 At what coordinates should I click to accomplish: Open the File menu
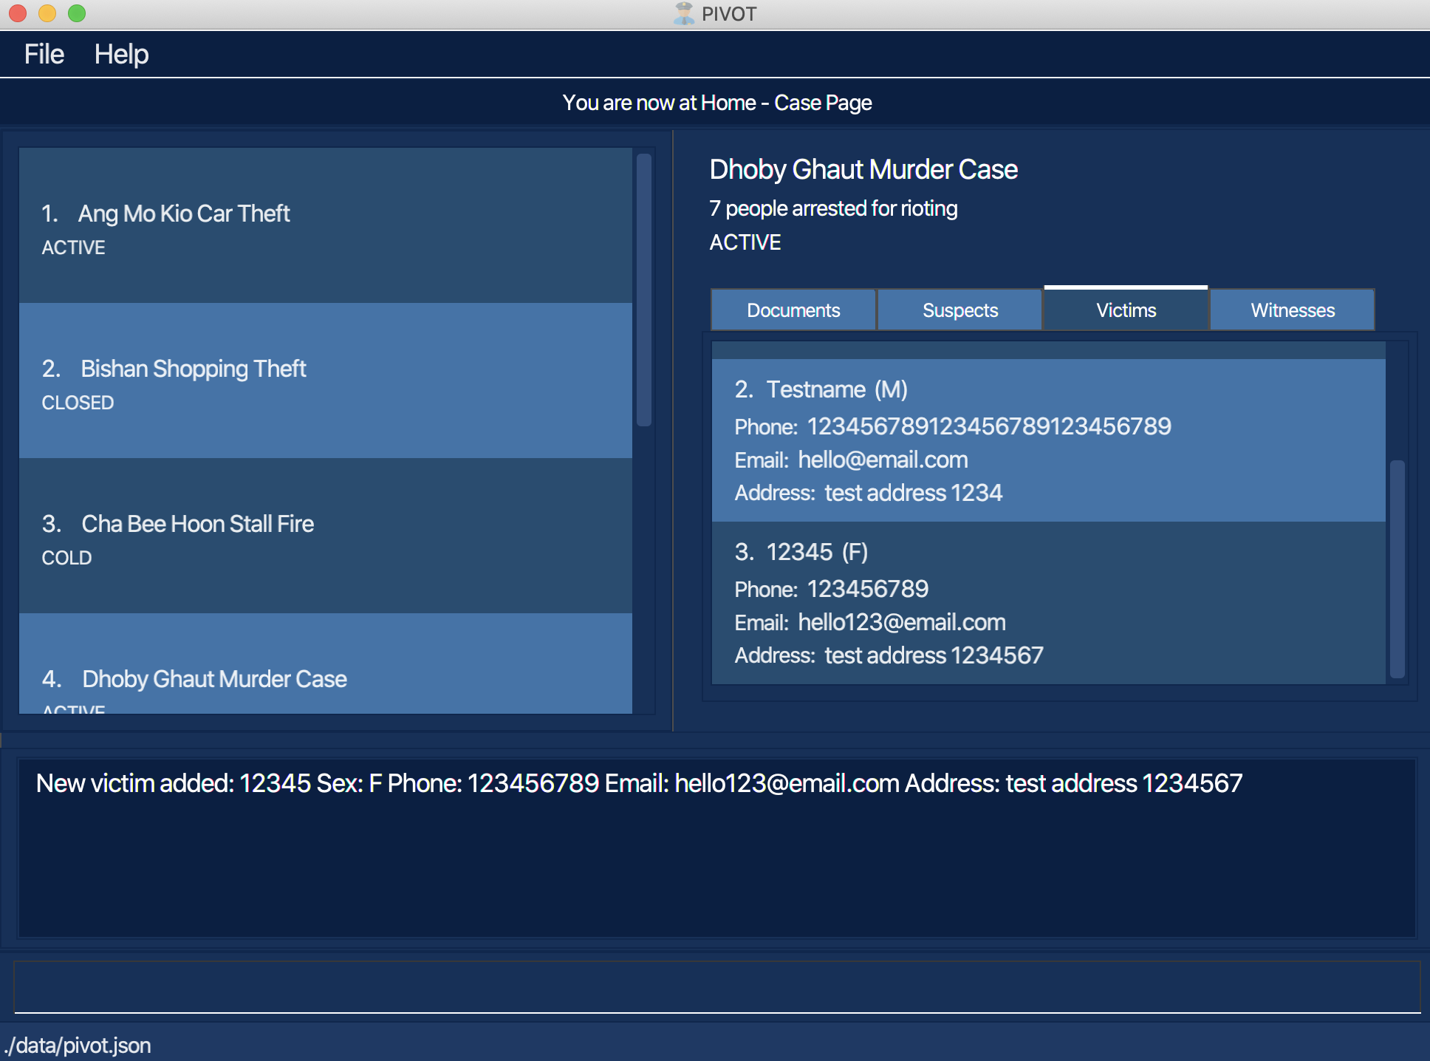pyautogui.click(x=44, y=52)
